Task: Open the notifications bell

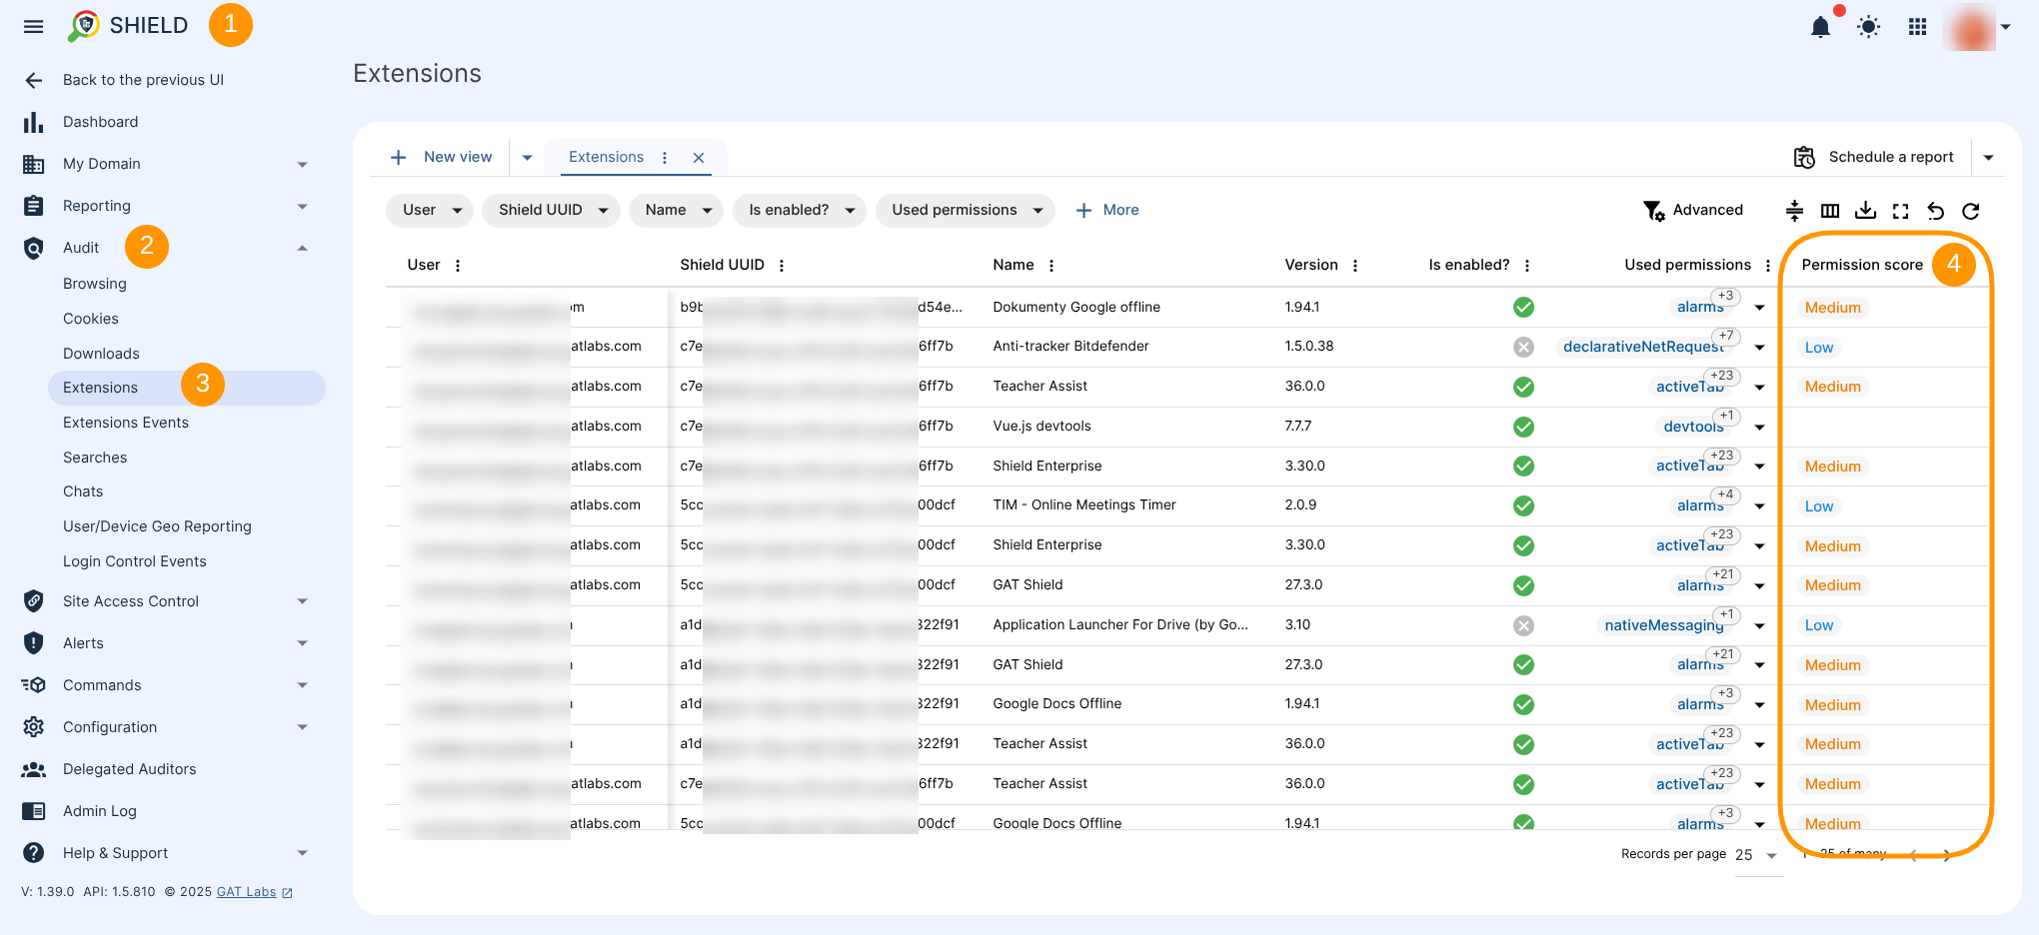Action: pyautogui.click(x=1820, y=27)
